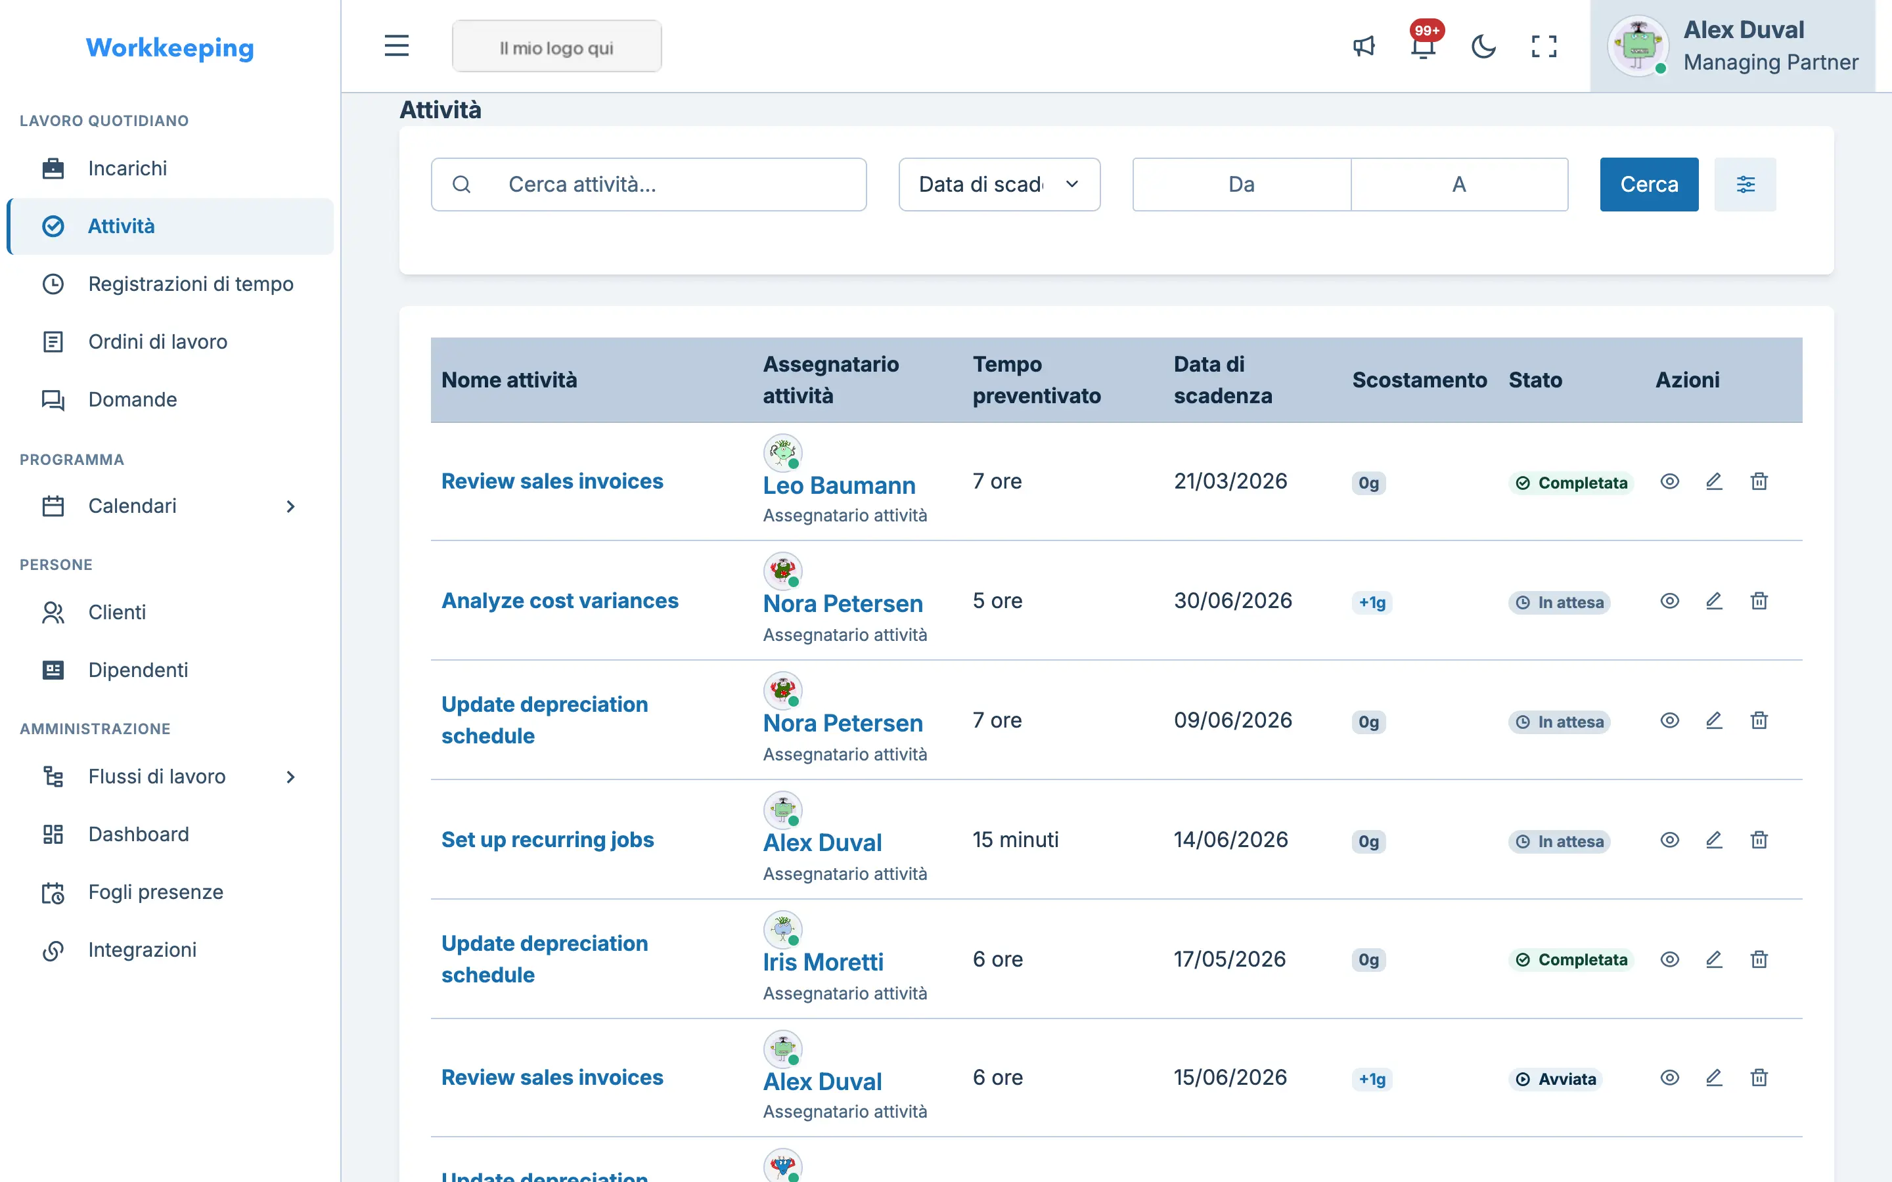This screenshot has width=1892, height=1182.
Task: Click the In attesa badge on the 14/06/2026 row
Action: coord(1560,841)
